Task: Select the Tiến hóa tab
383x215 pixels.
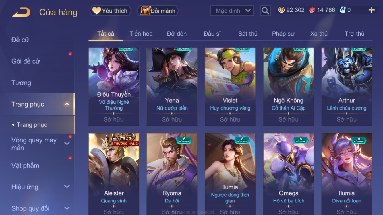Action: (x=141, y=34)
